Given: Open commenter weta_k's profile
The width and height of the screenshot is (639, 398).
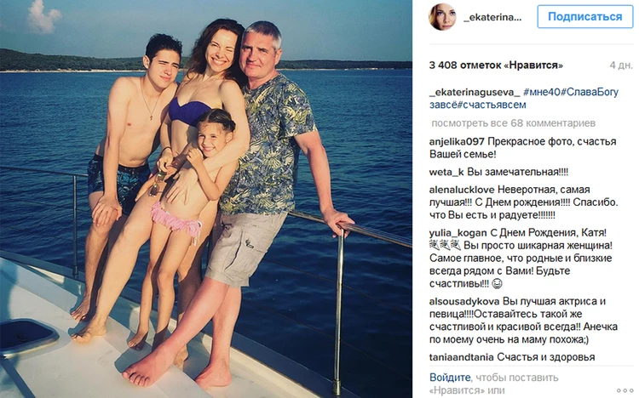Looking at the screenshot, I should coord(446,172).
